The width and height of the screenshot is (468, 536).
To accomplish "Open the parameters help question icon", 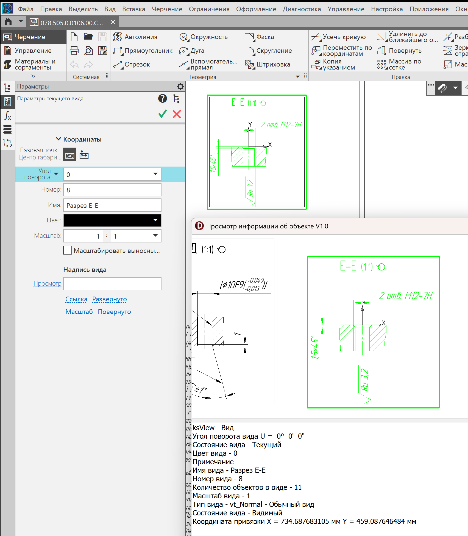I will click(163, 98).
